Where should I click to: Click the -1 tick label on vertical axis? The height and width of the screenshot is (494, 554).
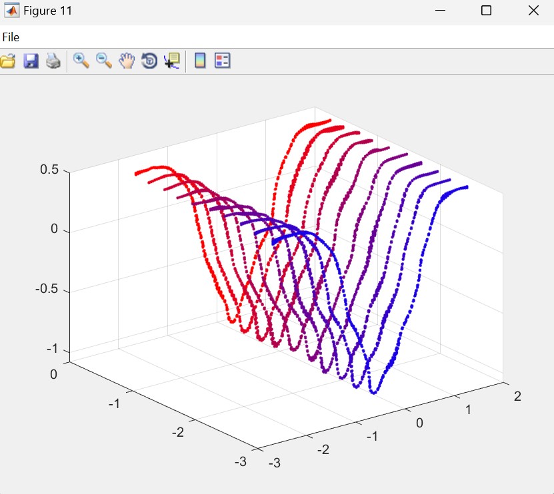(x=52, y=350)
